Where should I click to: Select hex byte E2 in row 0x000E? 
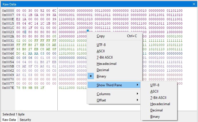(18, 19)
